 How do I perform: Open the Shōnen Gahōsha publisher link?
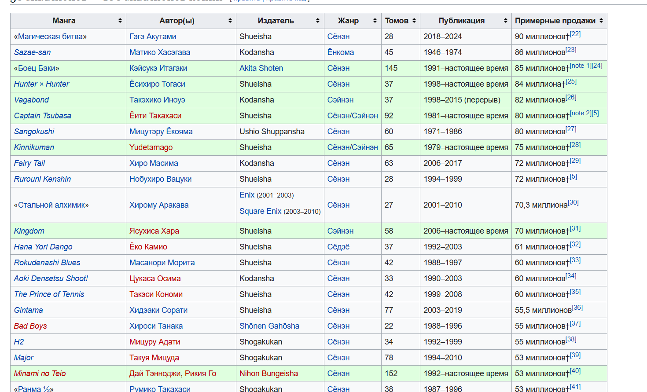click(x=269, y=326)
